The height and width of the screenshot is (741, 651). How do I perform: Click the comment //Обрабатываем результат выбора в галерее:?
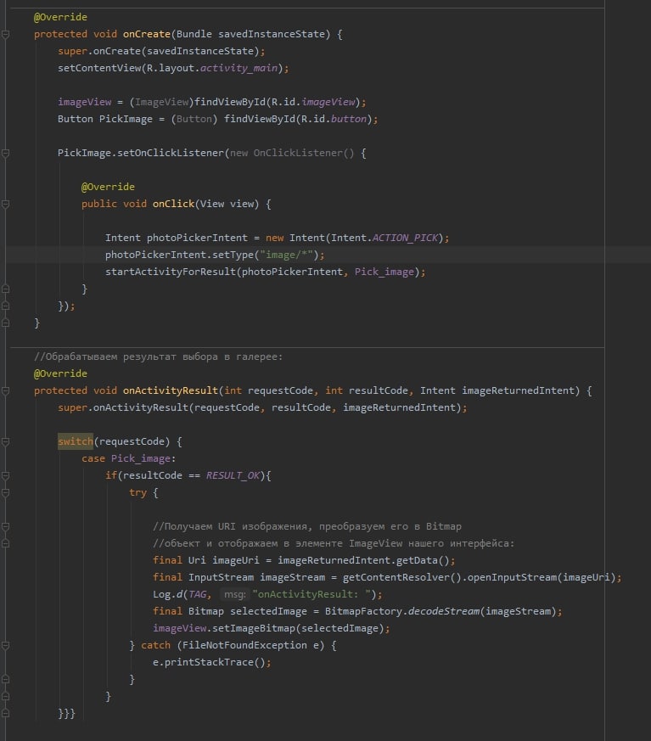click(x=158, y=356)
